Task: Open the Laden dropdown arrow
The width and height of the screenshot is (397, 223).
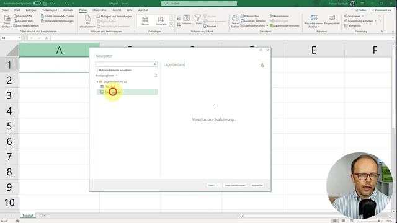Action: point(218,185)
